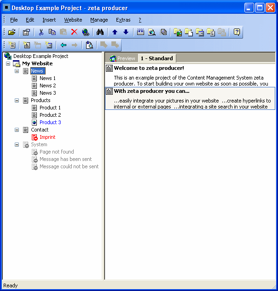Click the create website icon with arrows
Viewport: 278px width, 291px height.
140,32
